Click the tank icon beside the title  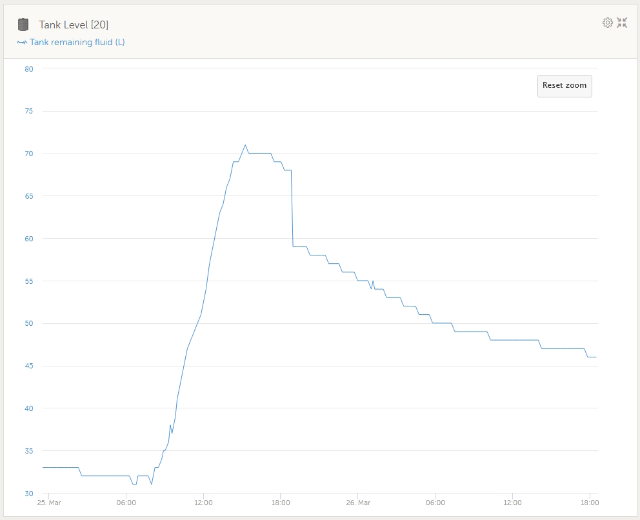pyautogui.click(x=23, y=25)
